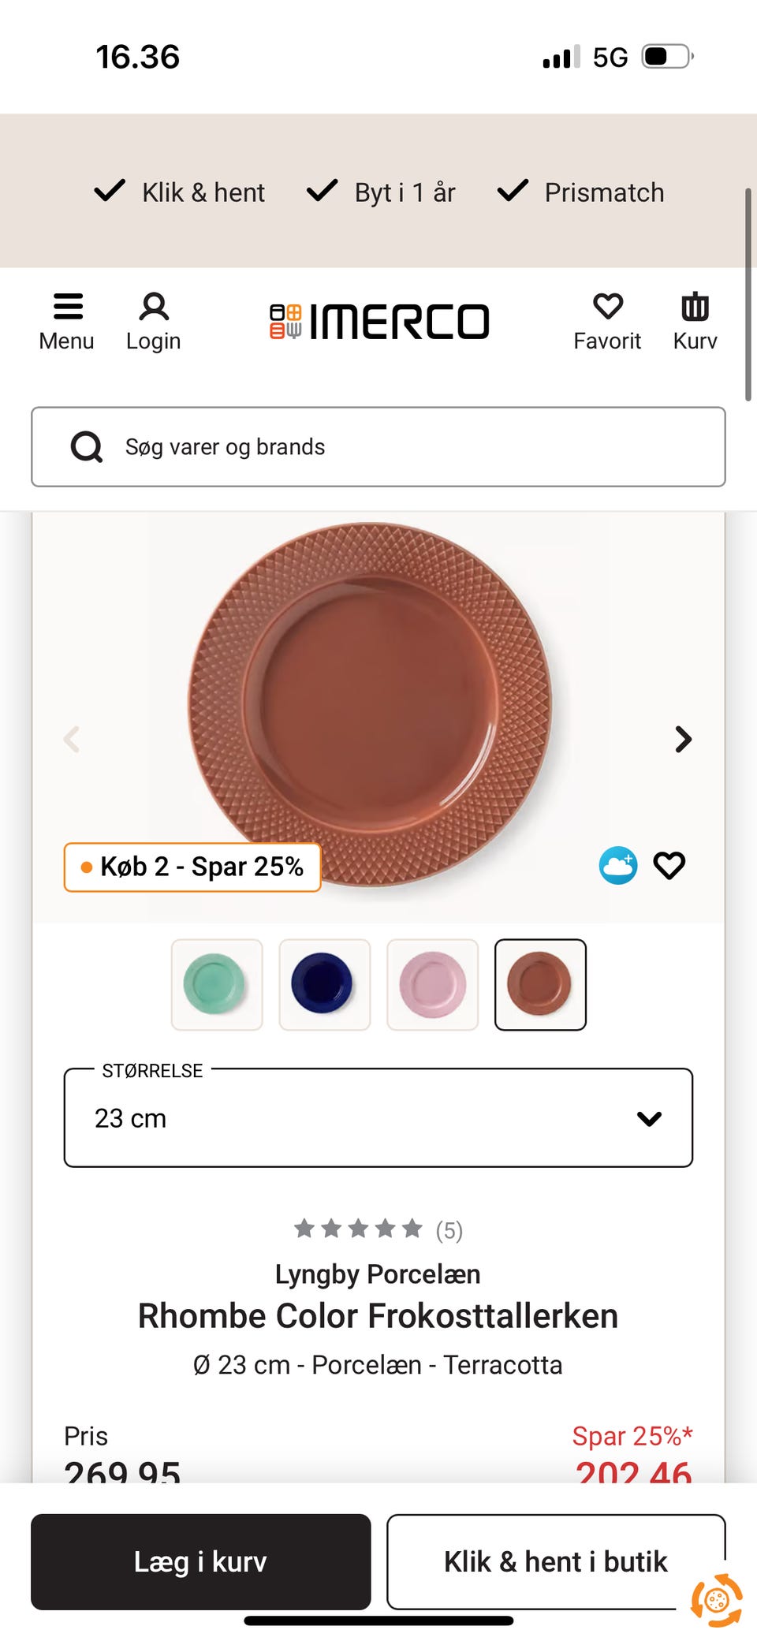
Task: Click the Imerco logo
Action: pyautogui.click(x=379, y=322)
